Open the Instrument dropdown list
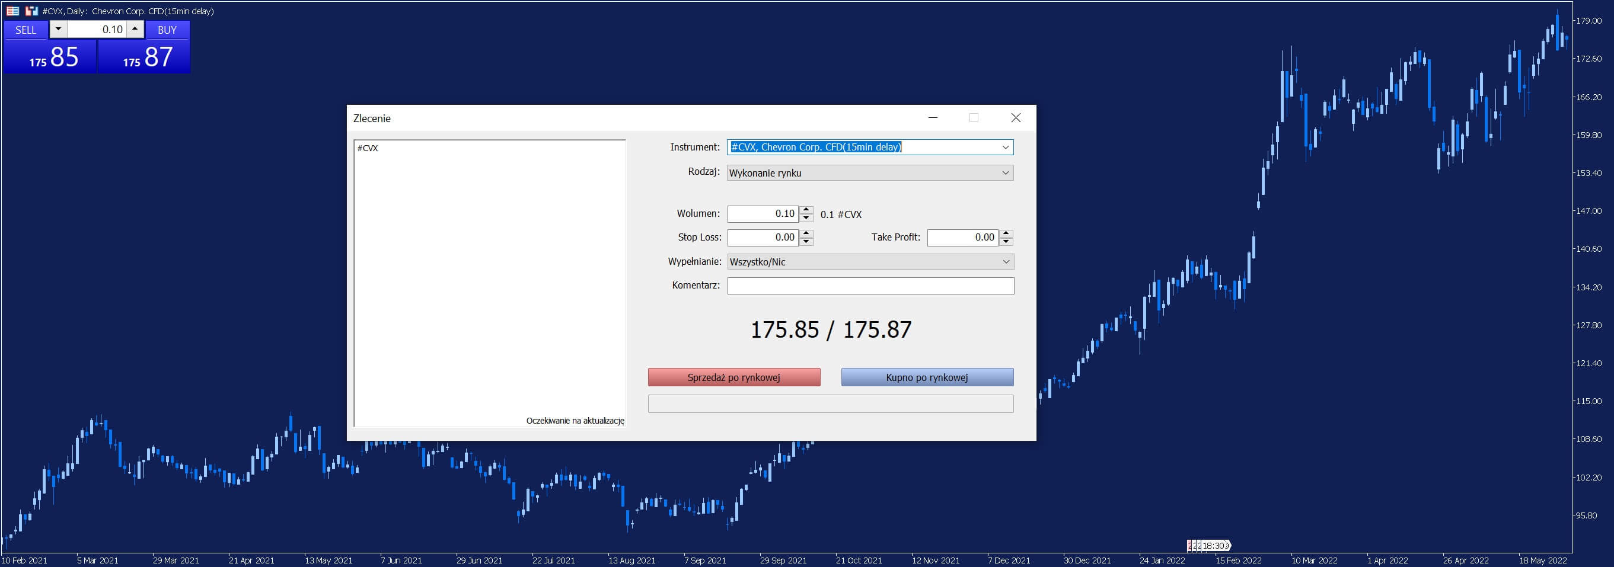 (x=1005, y=147)
